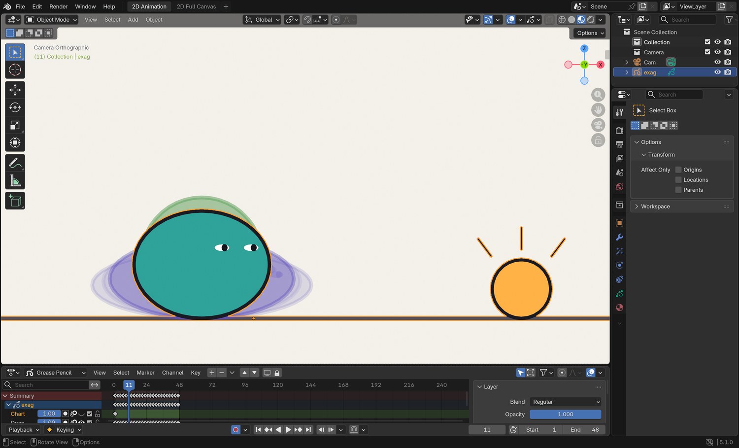Viewport: 739px width, 448px height.
Task: Select the Add Cube tool
Action: click(15, 201)
